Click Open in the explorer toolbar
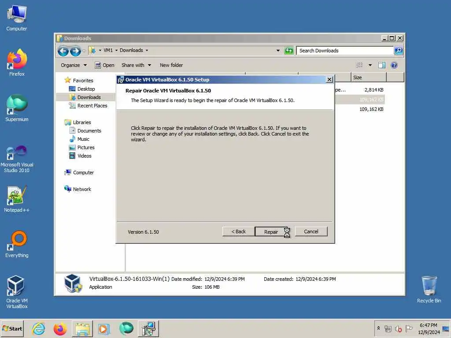451x338 pixels. [104, 65]
